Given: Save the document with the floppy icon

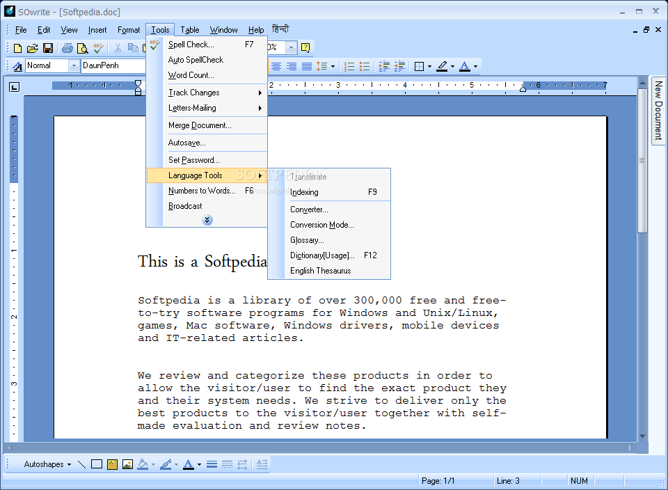Looking at the screenshot, I should (48, 48).
